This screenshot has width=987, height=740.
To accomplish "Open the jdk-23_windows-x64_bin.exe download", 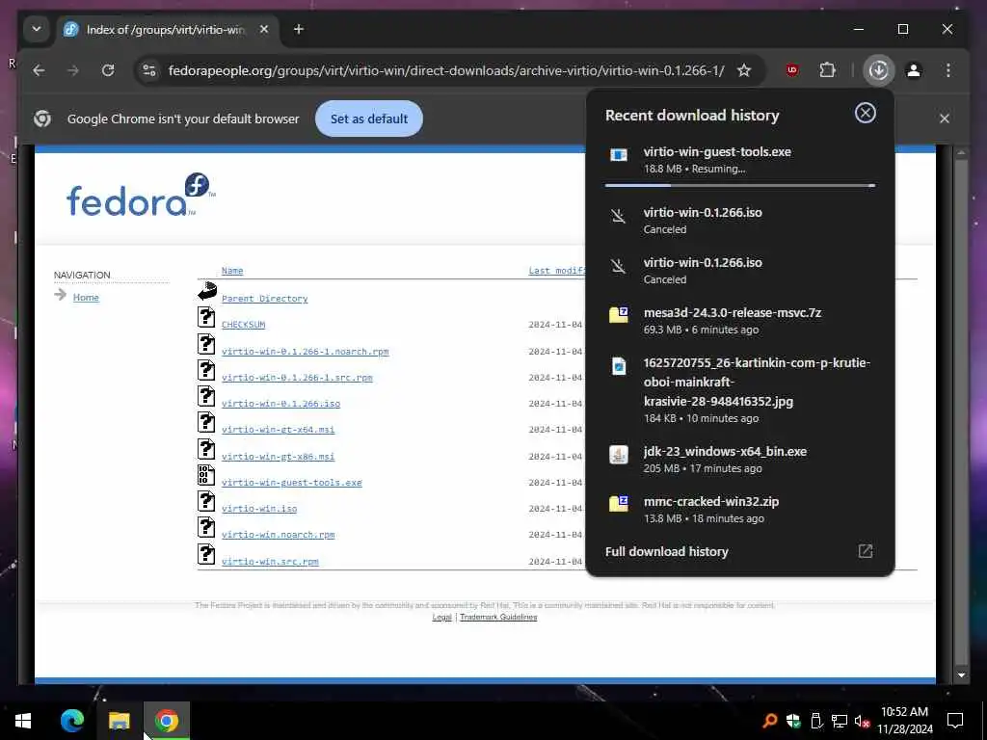I will (x=740, y=460).
